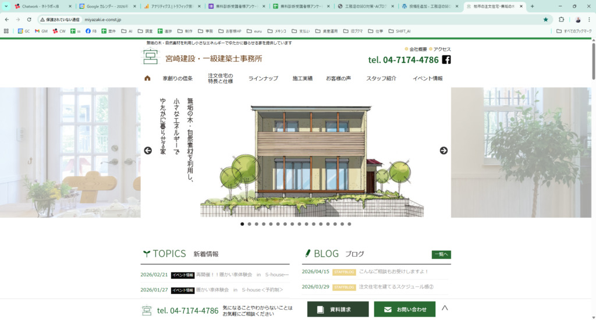The width and height of the screenshot is (596, 320).
Task: Reload the page using the refresh icon
Action: (29, 19)
